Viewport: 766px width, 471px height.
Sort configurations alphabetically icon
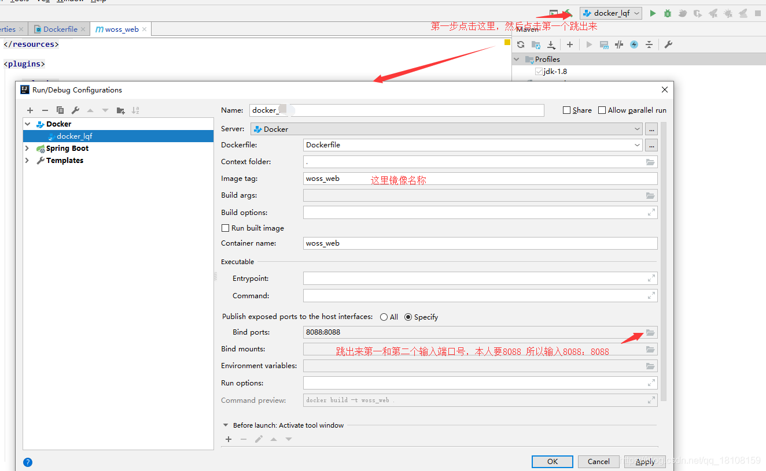pos(135,110)
